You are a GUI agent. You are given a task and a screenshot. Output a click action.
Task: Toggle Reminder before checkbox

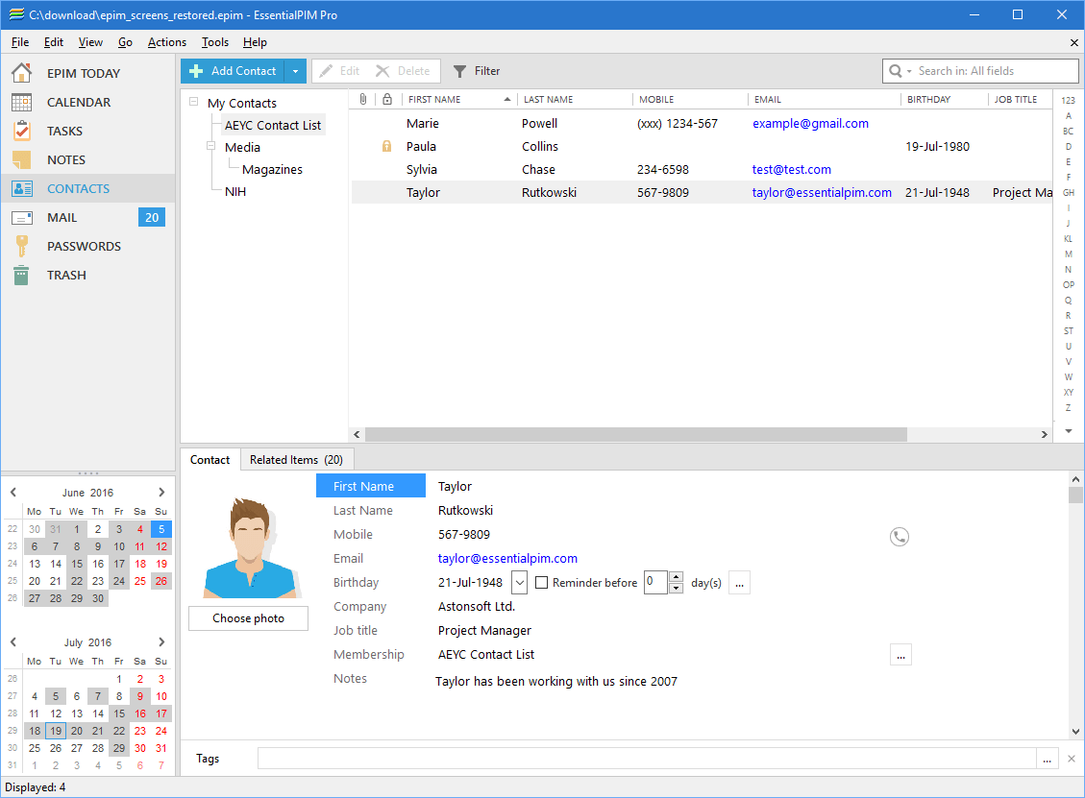[542, 583]
